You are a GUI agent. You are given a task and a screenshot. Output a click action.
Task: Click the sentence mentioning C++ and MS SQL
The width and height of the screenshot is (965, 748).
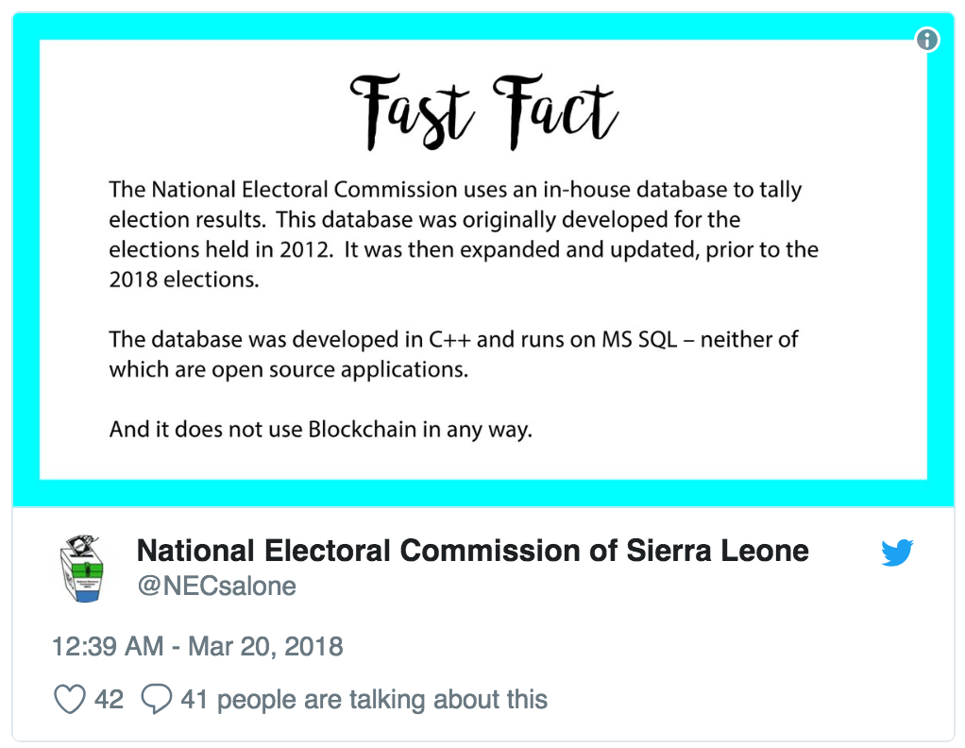pos(453,354)
